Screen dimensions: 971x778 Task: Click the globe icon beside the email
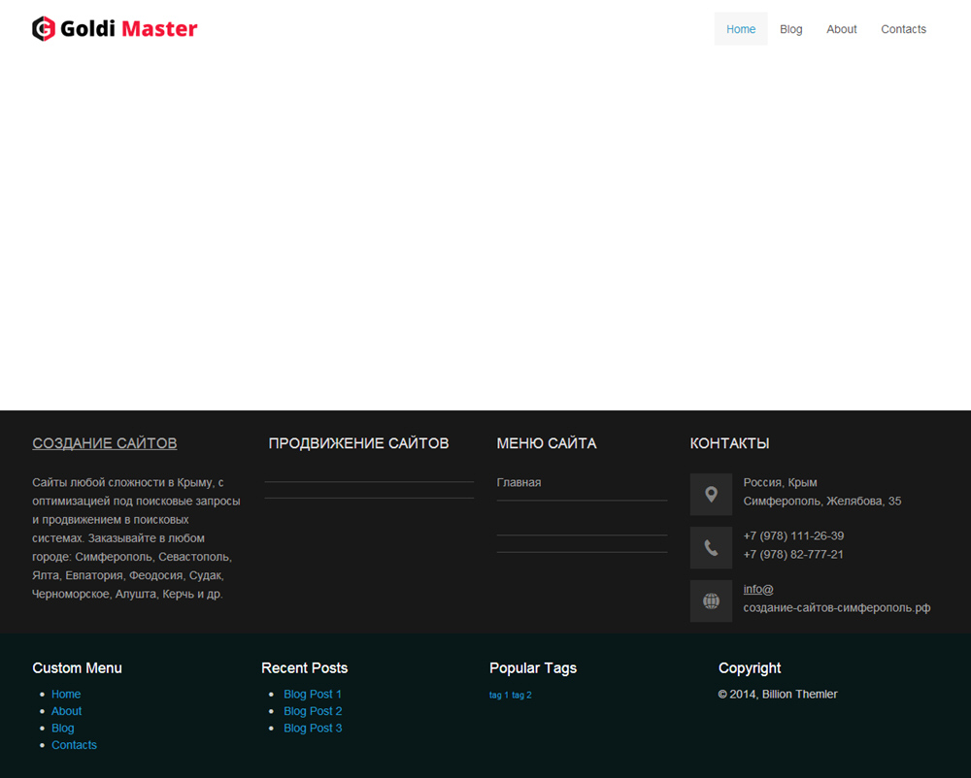pos(711,600)
